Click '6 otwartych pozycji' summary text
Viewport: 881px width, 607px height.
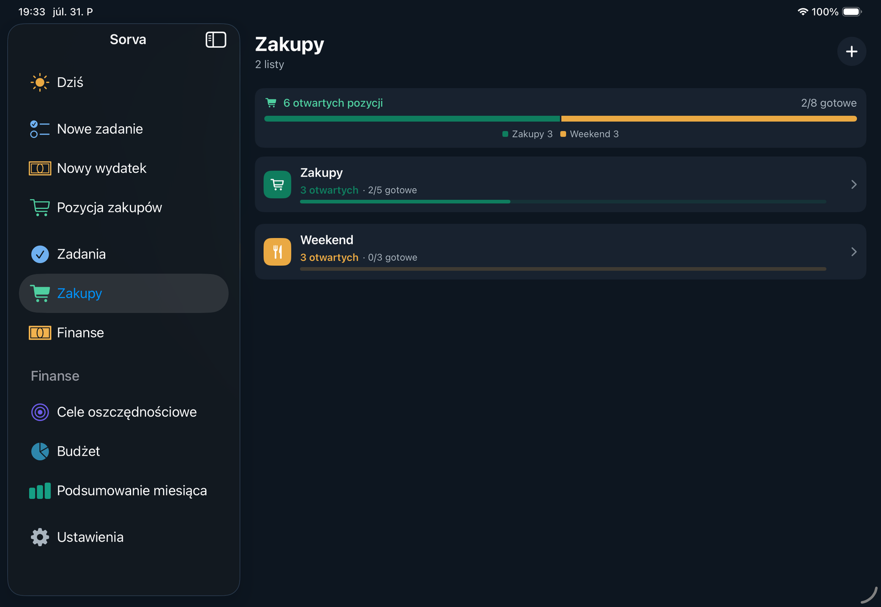pyautogui.click(x=333, y=103)
